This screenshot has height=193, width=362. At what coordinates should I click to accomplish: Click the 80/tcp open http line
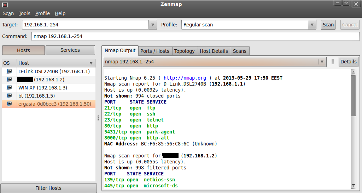pos(131,126)
